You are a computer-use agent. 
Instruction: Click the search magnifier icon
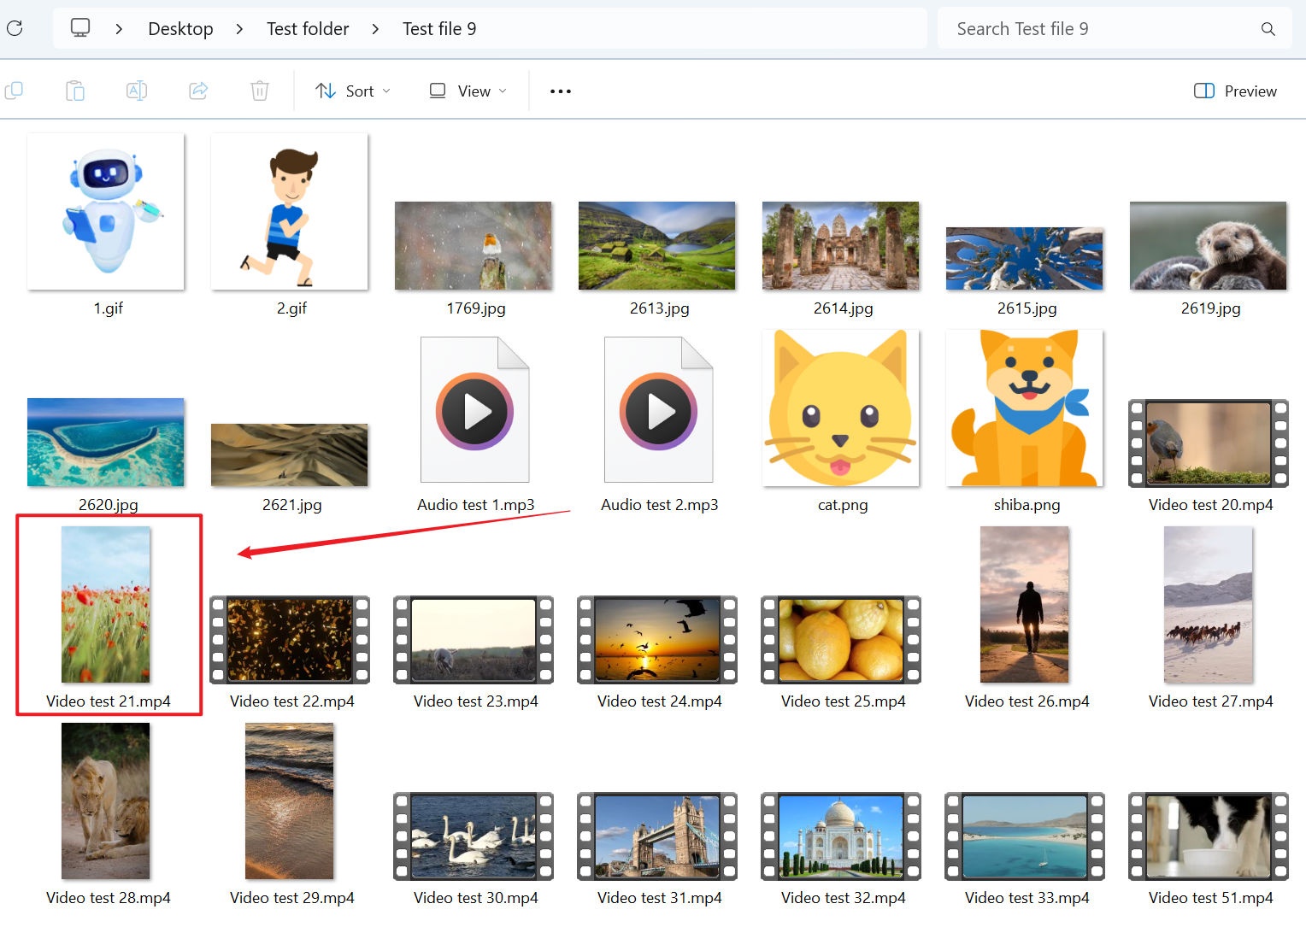click(x=1268, y=29)
